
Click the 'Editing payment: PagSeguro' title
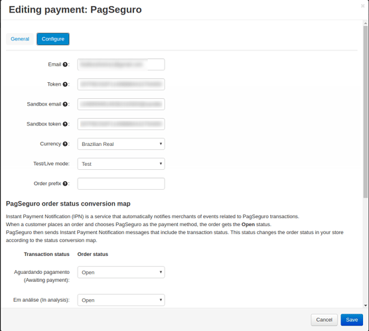click(x=75, y=10)
